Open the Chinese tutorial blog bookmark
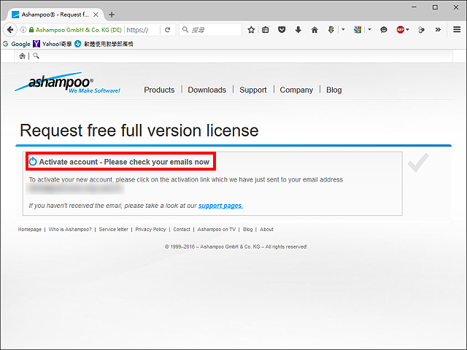 (x=104, y=44)
